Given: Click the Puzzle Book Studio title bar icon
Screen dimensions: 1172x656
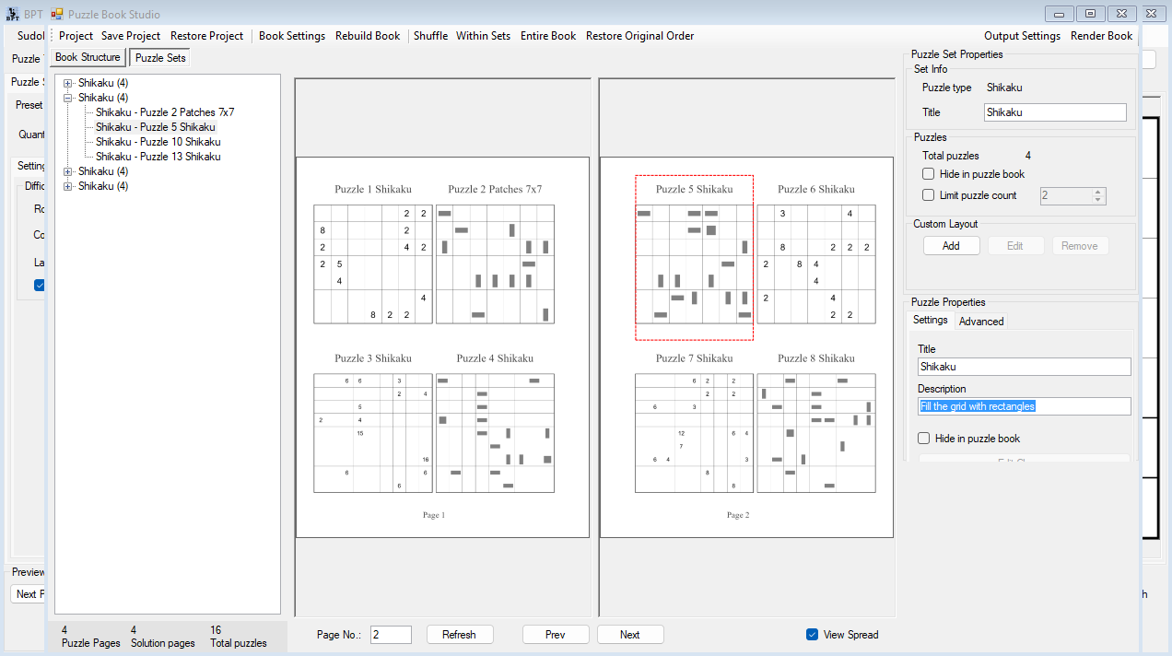Looking at the screenshot, I should pyautogui.click(x=57, y=14).
